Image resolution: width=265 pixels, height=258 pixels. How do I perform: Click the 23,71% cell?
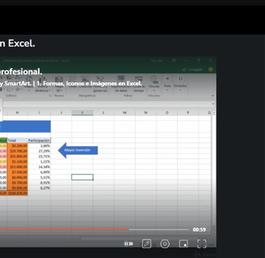[39, 156]
